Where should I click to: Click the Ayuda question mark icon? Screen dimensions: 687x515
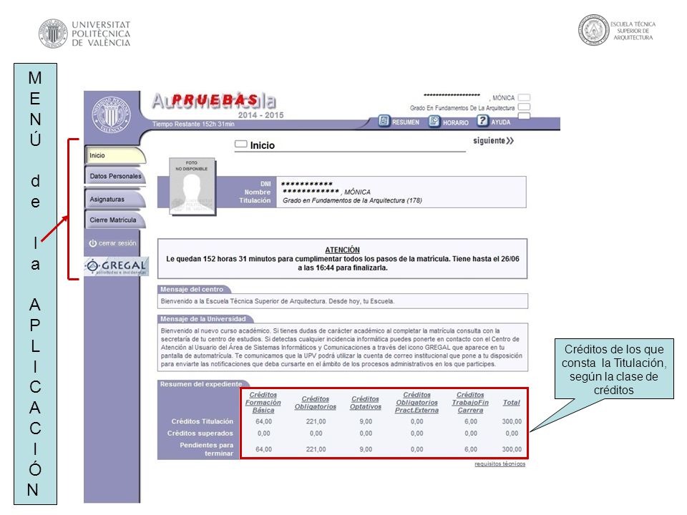pos(482,120)
